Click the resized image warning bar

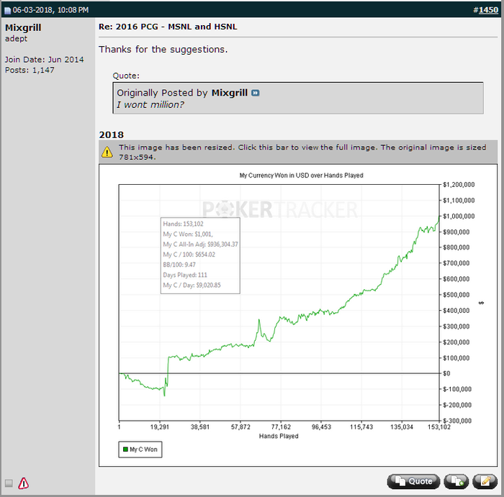click(298, 152)
